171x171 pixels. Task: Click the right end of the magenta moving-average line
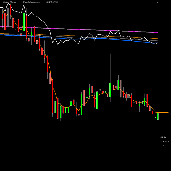[157, 33]
